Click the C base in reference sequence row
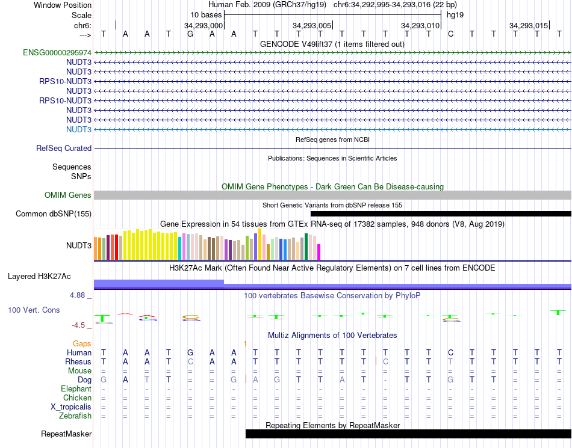Viewport: 572px width, 448px height. [x=450, y=34]
